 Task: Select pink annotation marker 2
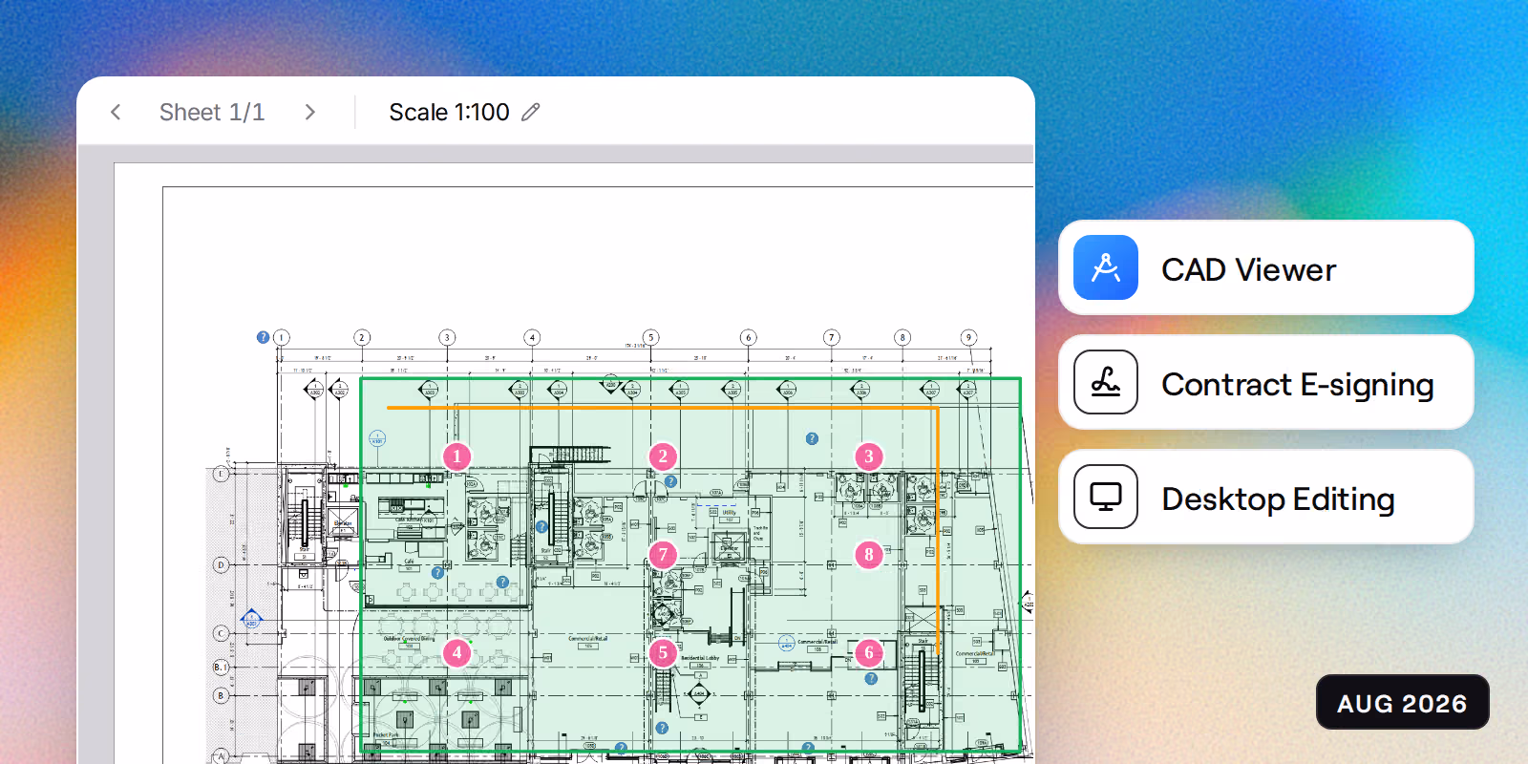click(663, 456)
